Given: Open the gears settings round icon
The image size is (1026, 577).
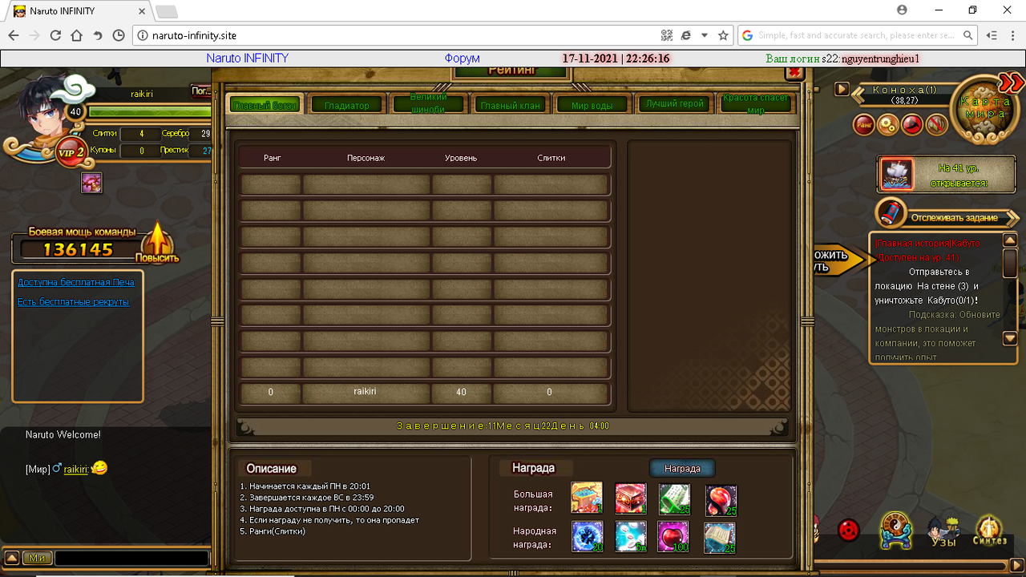Looking at the screenshot, I should 887,123.
